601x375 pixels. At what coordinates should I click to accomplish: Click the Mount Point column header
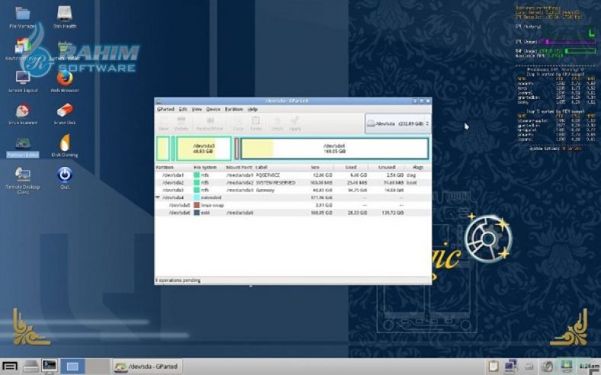pos(239,168)
